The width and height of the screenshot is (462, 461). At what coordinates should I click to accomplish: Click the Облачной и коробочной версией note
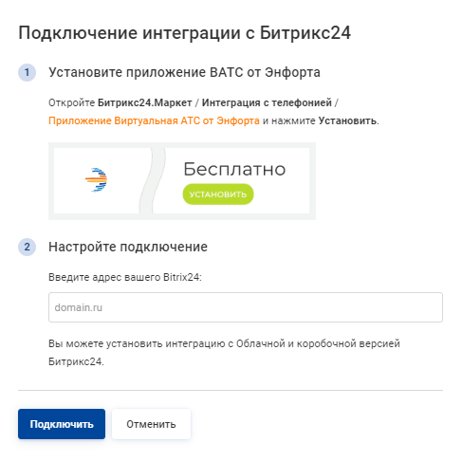[224, 353]
